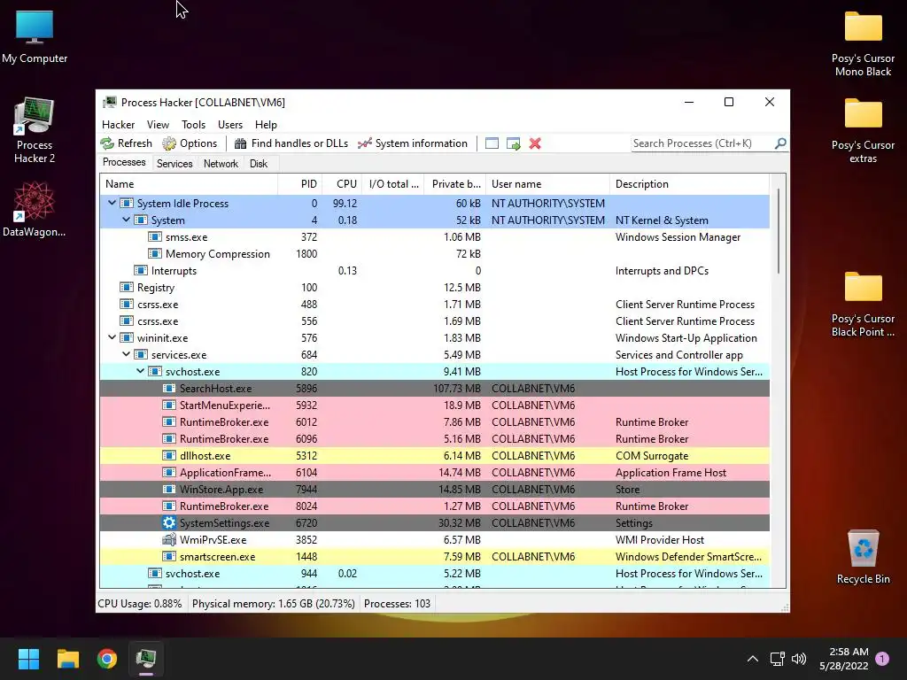Collapse the System Idle Process tree

click(x=112, y=203)
